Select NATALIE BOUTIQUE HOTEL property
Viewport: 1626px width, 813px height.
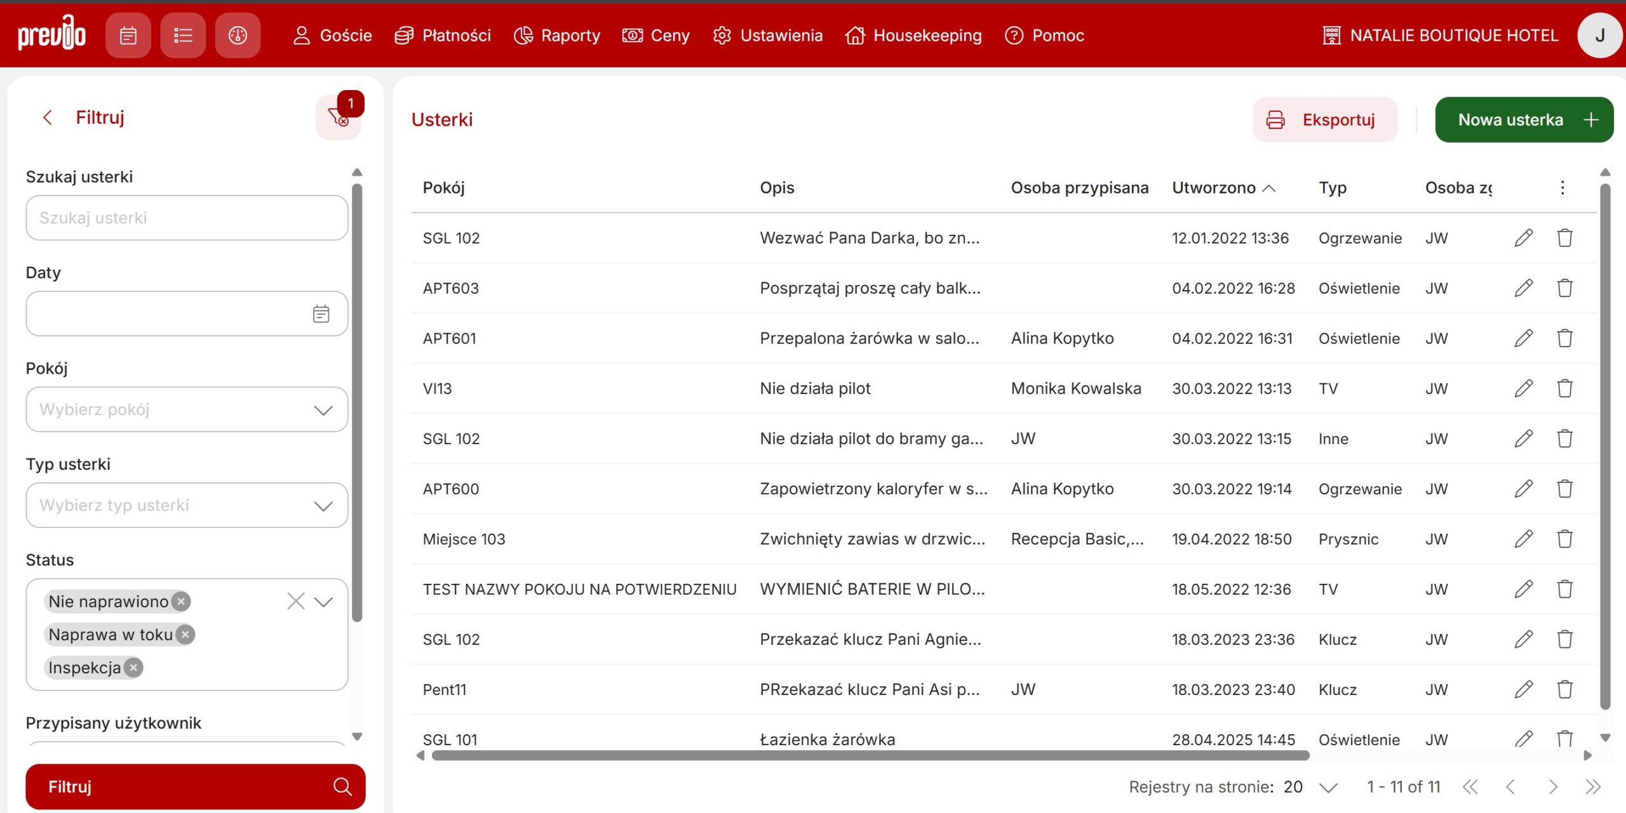pyautogui.click(x=1441, y=36)
